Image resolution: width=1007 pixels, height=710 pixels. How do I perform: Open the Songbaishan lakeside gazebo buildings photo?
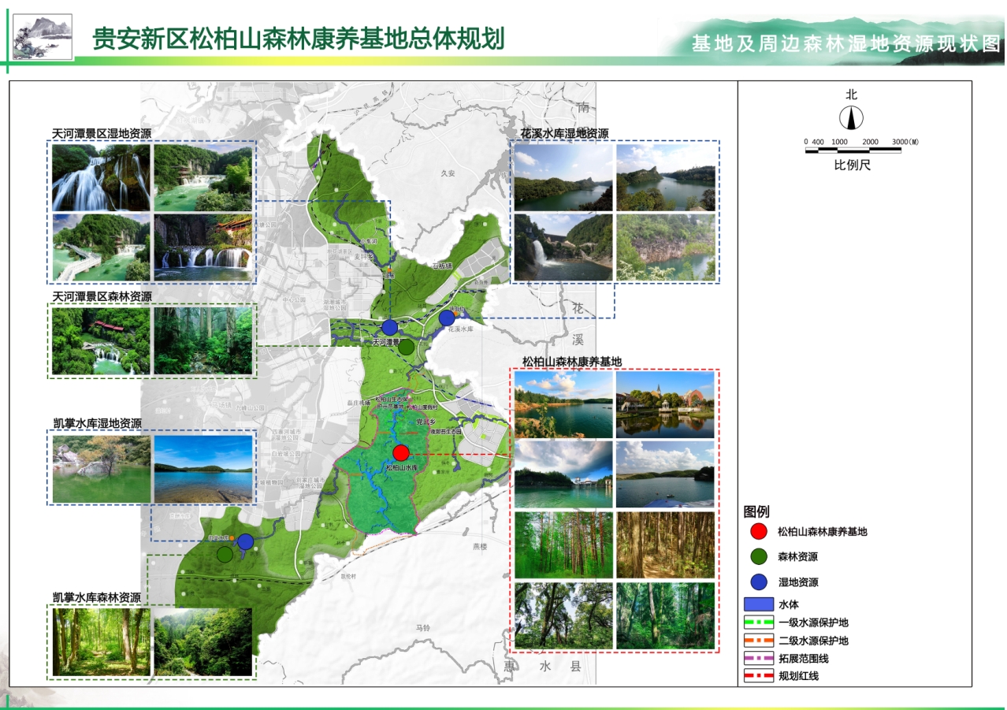pyautogui.click(x=666, y=405)
